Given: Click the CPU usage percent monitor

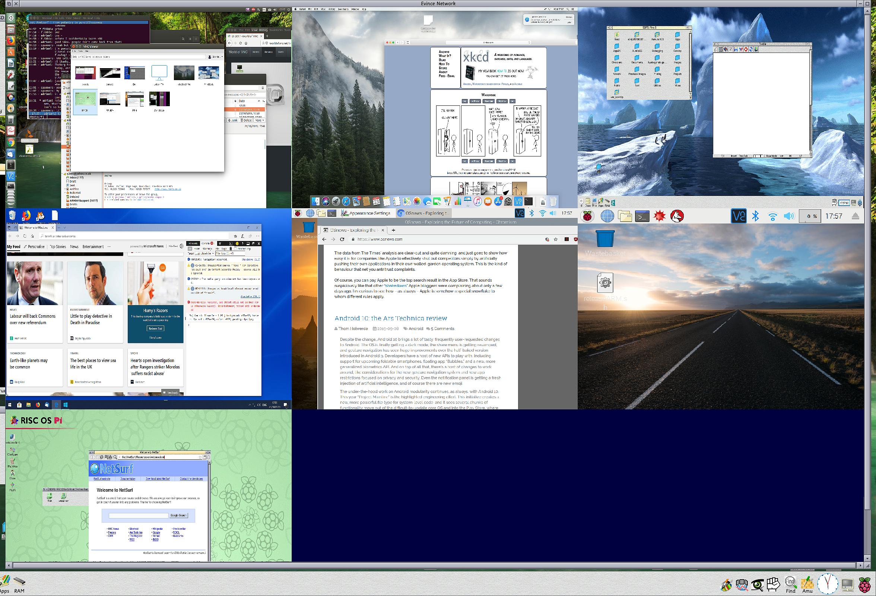Looking at the screenshot, I should 810,216.
